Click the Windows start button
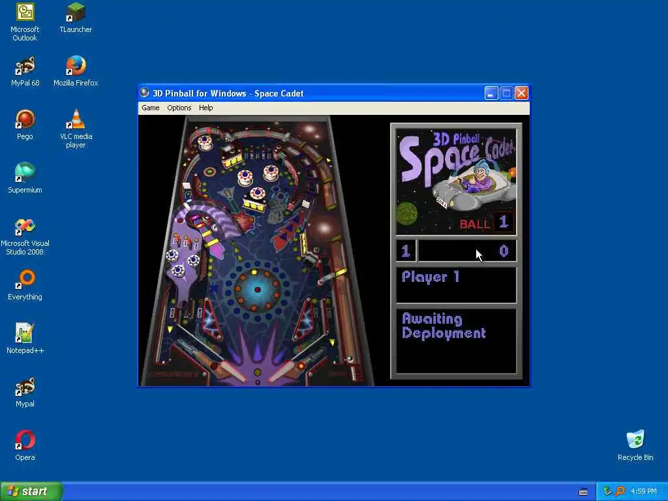668x501 pixels. pos(31,491)
